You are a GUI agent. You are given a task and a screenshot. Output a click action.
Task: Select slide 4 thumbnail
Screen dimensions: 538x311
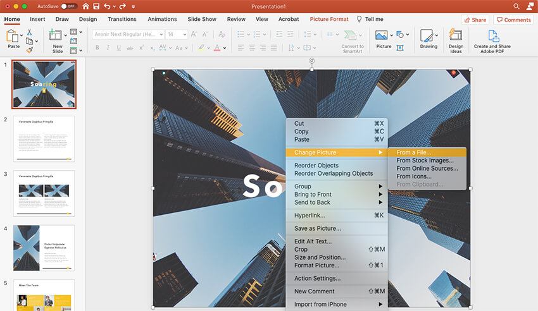click(44, 248)
